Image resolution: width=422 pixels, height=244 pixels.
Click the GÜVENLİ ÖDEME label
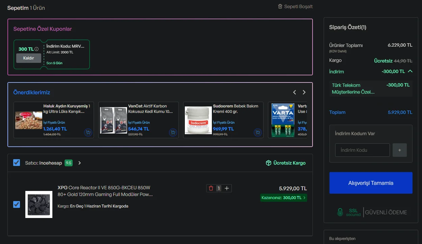[x=386, y=212]
